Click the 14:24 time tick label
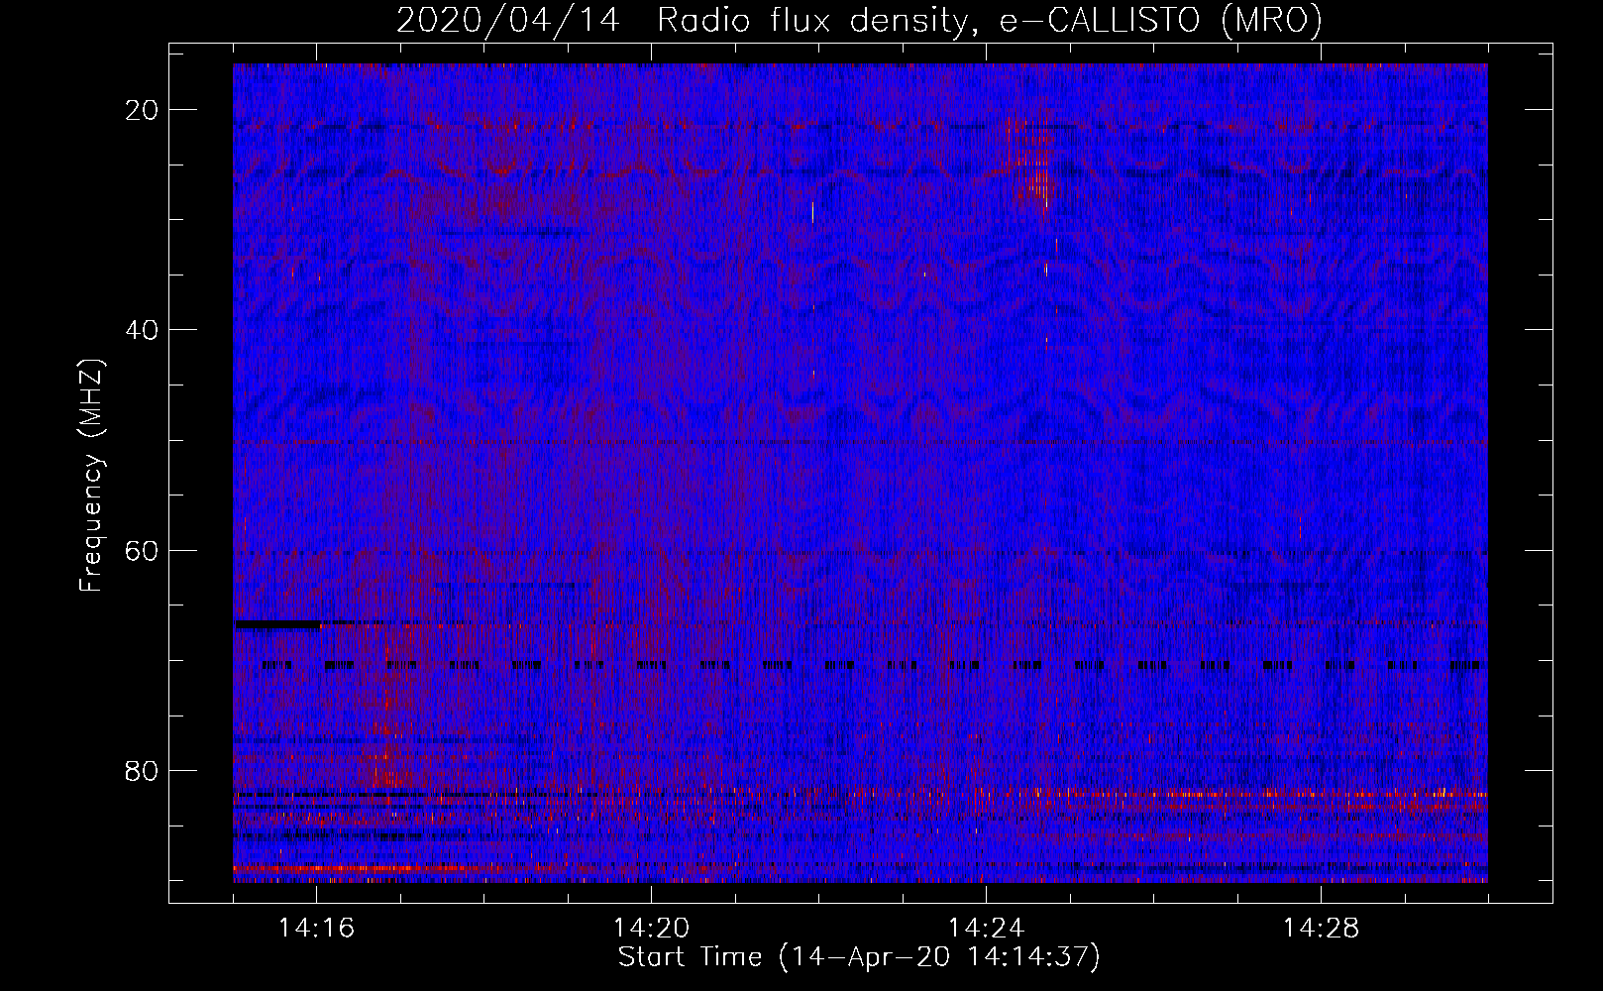Image resolution: width=1603 pixels, height=991 pixels. [x=986, y=929]
